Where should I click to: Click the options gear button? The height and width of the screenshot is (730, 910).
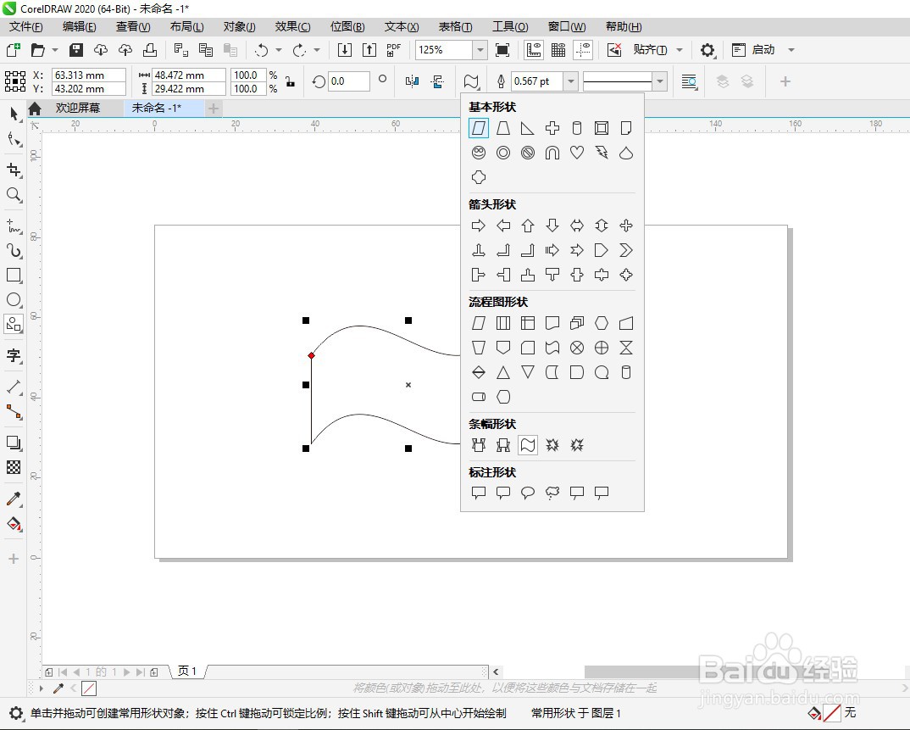click(707, 50)
